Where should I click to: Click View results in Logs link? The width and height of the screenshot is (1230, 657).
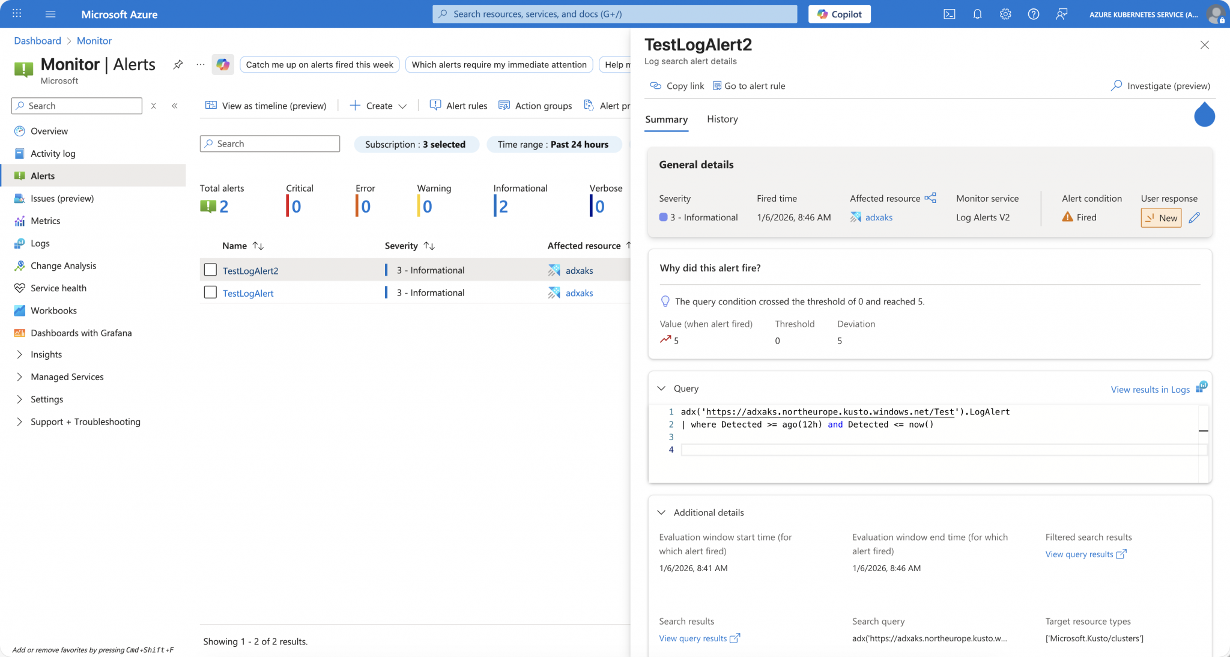[1150, 389]
